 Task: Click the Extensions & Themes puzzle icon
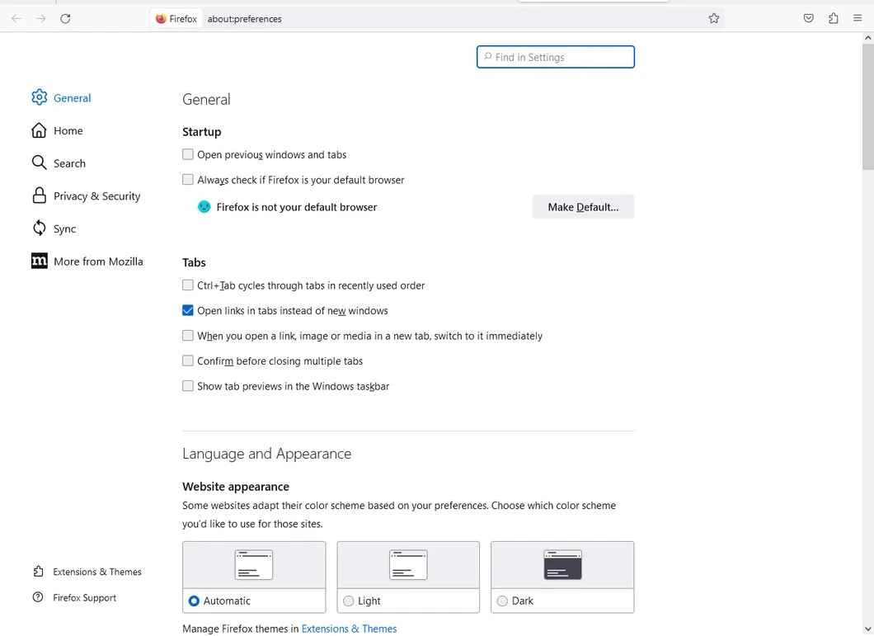pos(38,572)
